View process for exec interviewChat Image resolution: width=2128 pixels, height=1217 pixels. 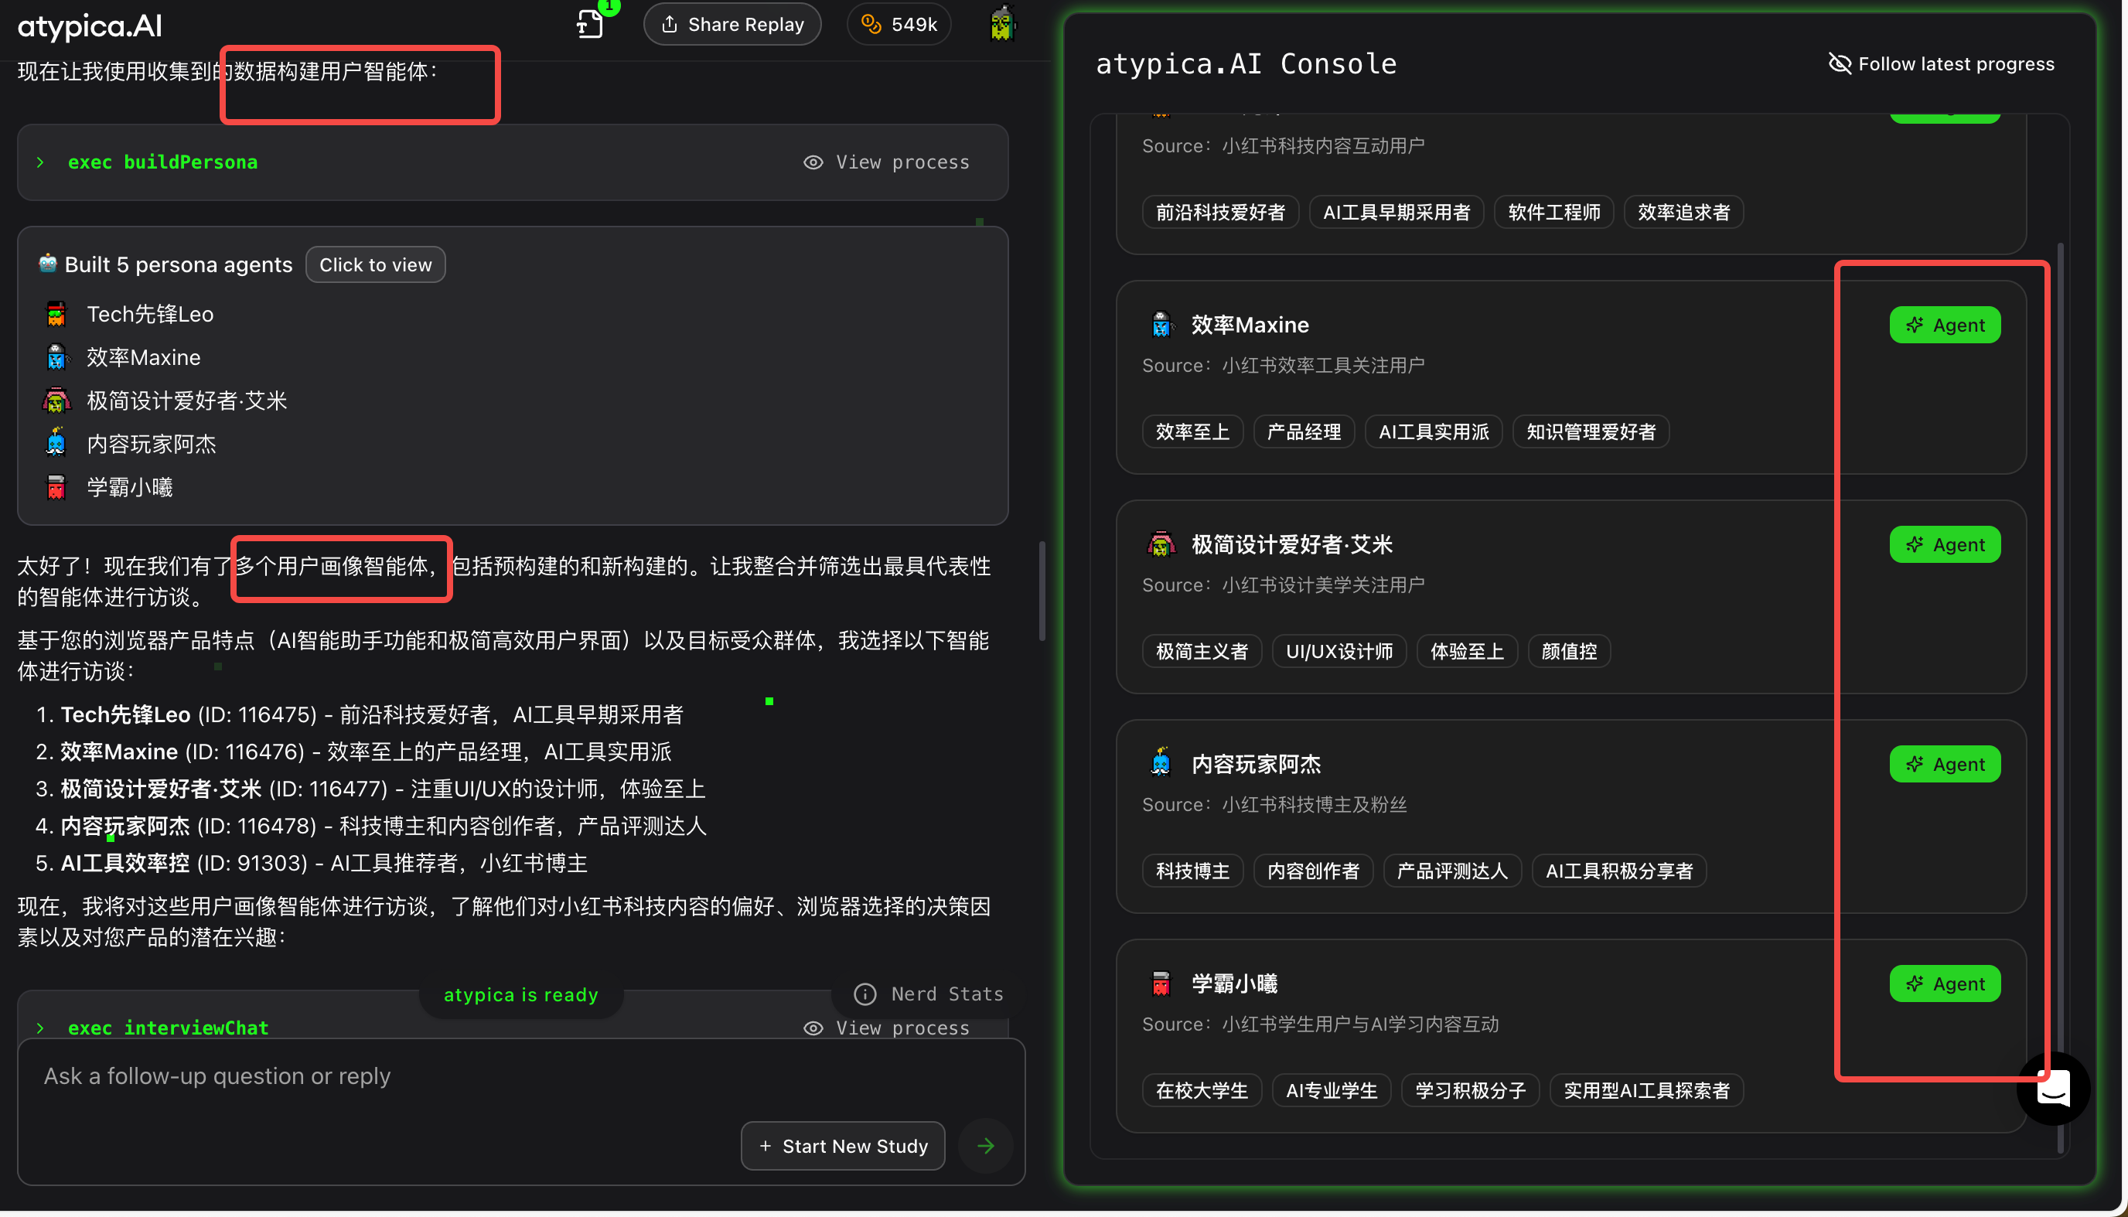coord(886,1028)
